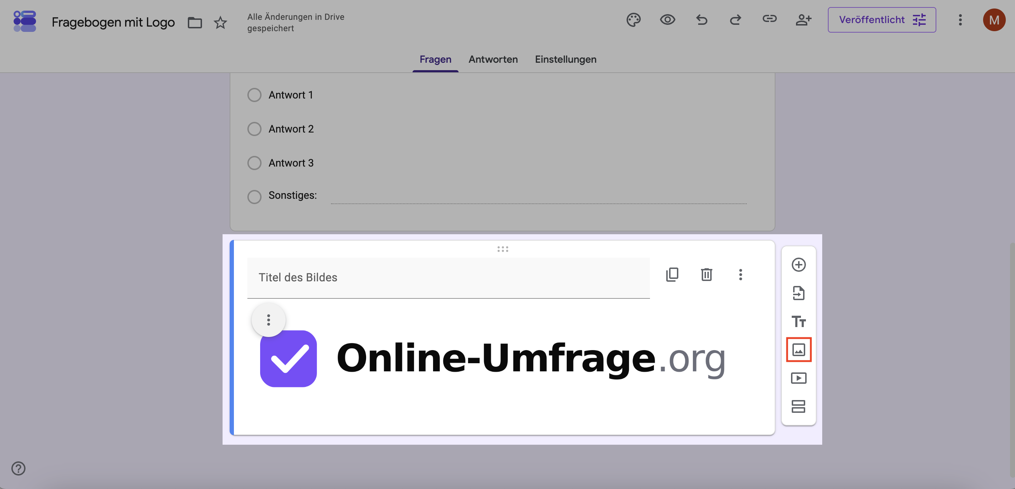Screen dimensions: 1015x489
Task: Duplicate the image item
Action: pyautogui.click(x=672, y=274)
